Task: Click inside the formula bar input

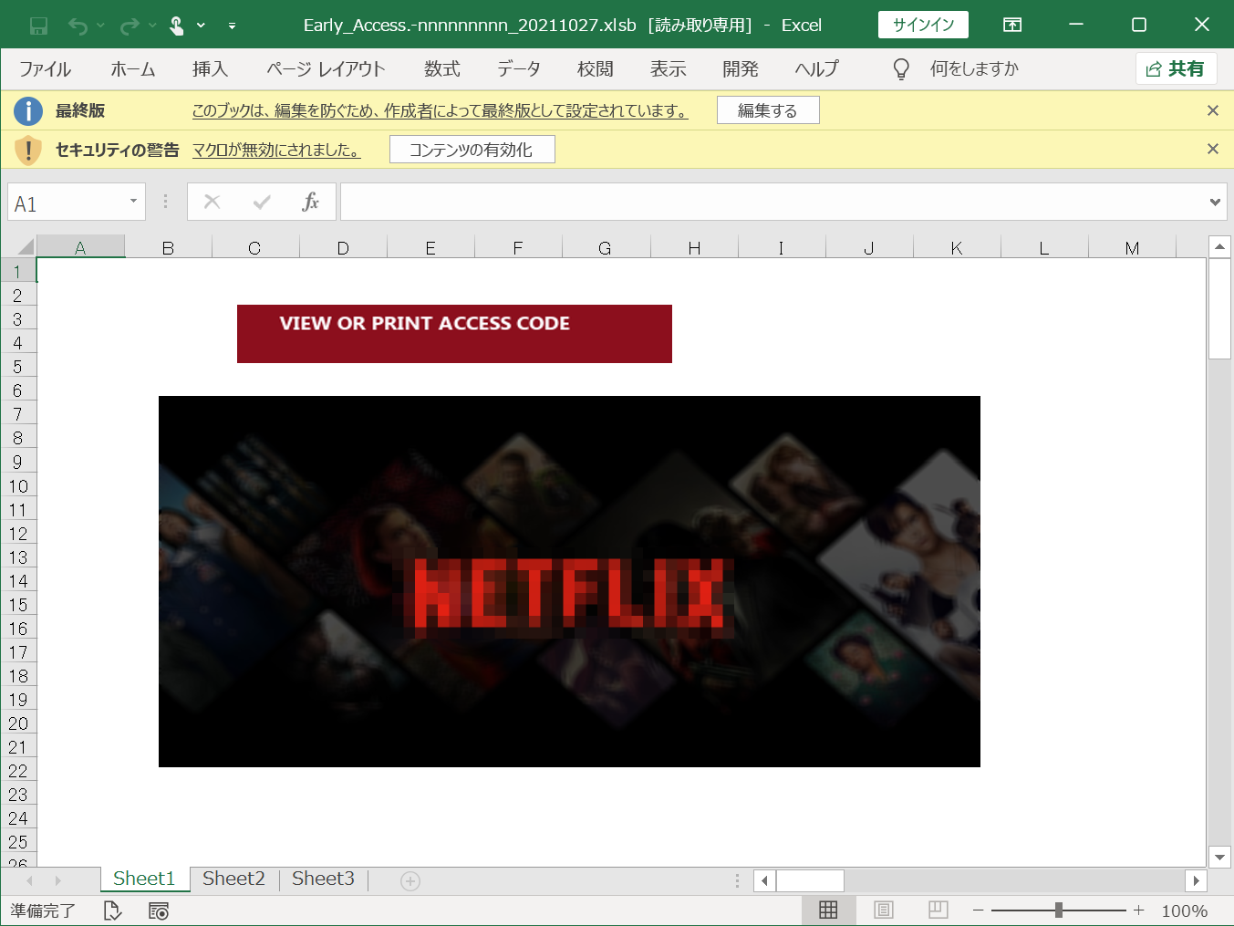Action: pyautogui.click(x=772, y=202)
